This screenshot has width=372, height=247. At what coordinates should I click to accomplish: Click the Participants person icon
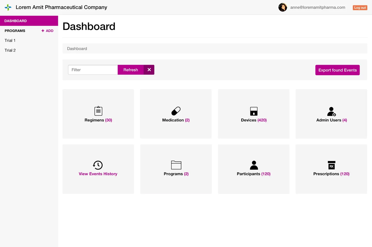point(253,165)
